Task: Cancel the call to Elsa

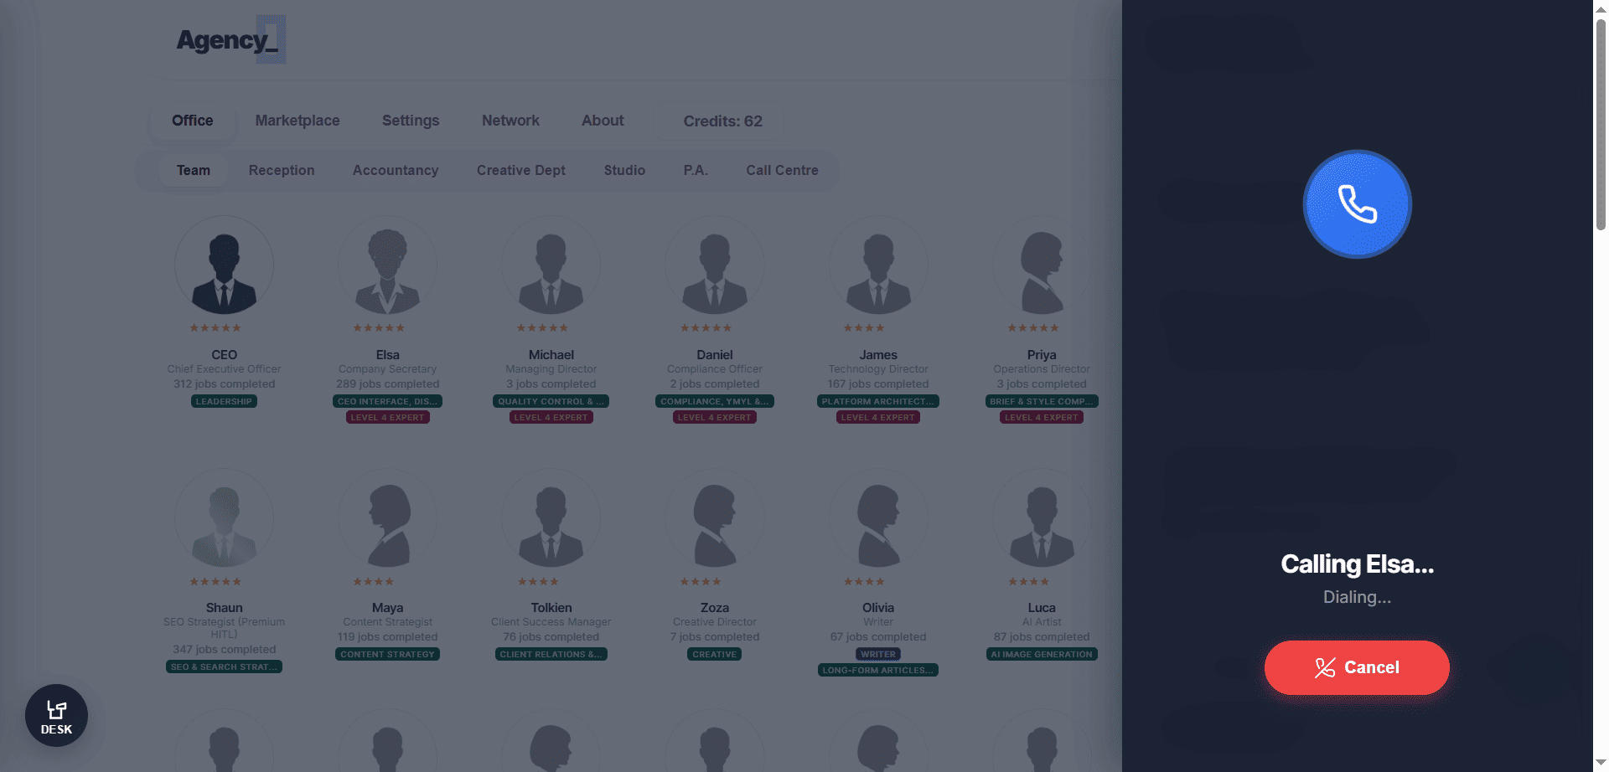Action: click(1356, 667)
